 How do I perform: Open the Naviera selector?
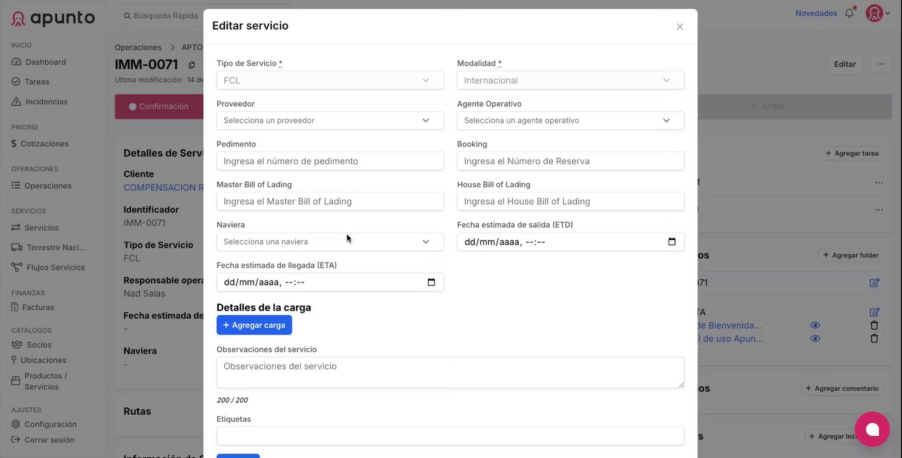click(330, 242)
